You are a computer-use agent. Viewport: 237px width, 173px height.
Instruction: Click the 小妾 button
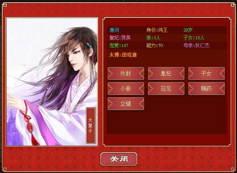(126, 89)
